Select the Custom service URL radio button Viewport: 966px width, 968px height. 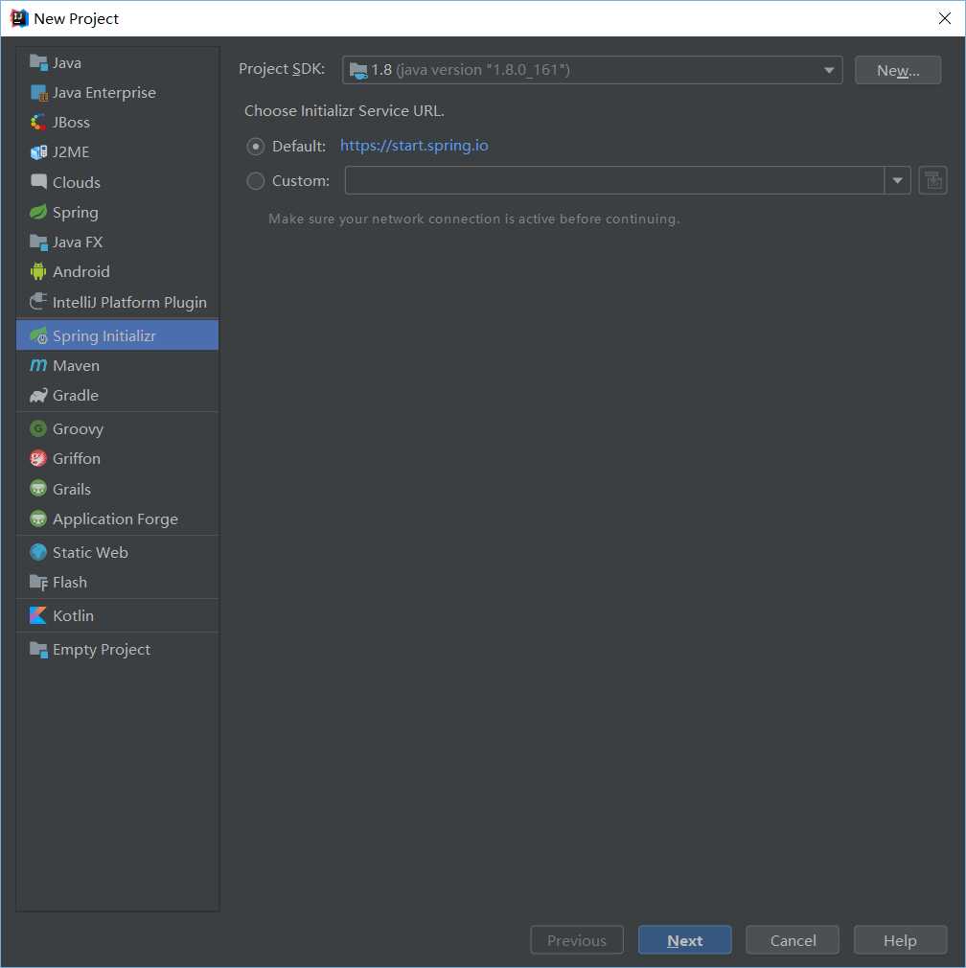[x=256, y=181]
